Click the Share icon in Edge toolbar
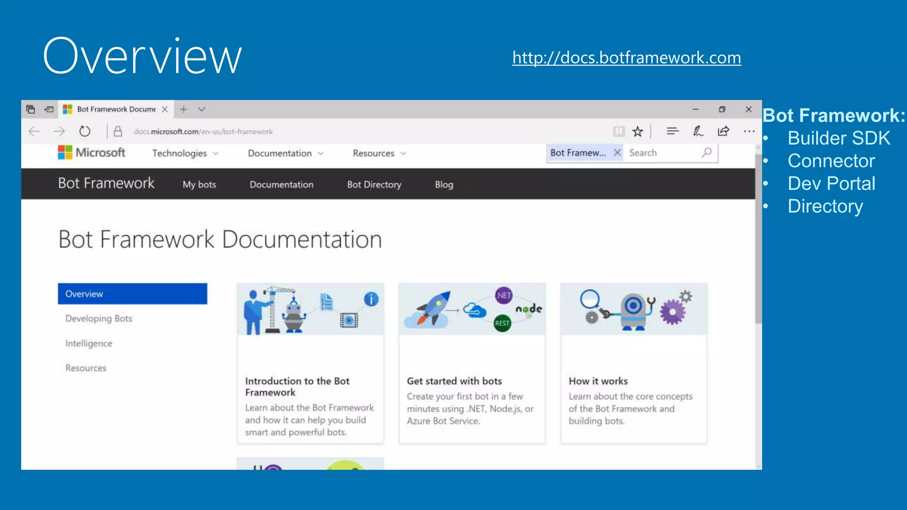Viewport: 907px width, 510px height. point(723,131)
